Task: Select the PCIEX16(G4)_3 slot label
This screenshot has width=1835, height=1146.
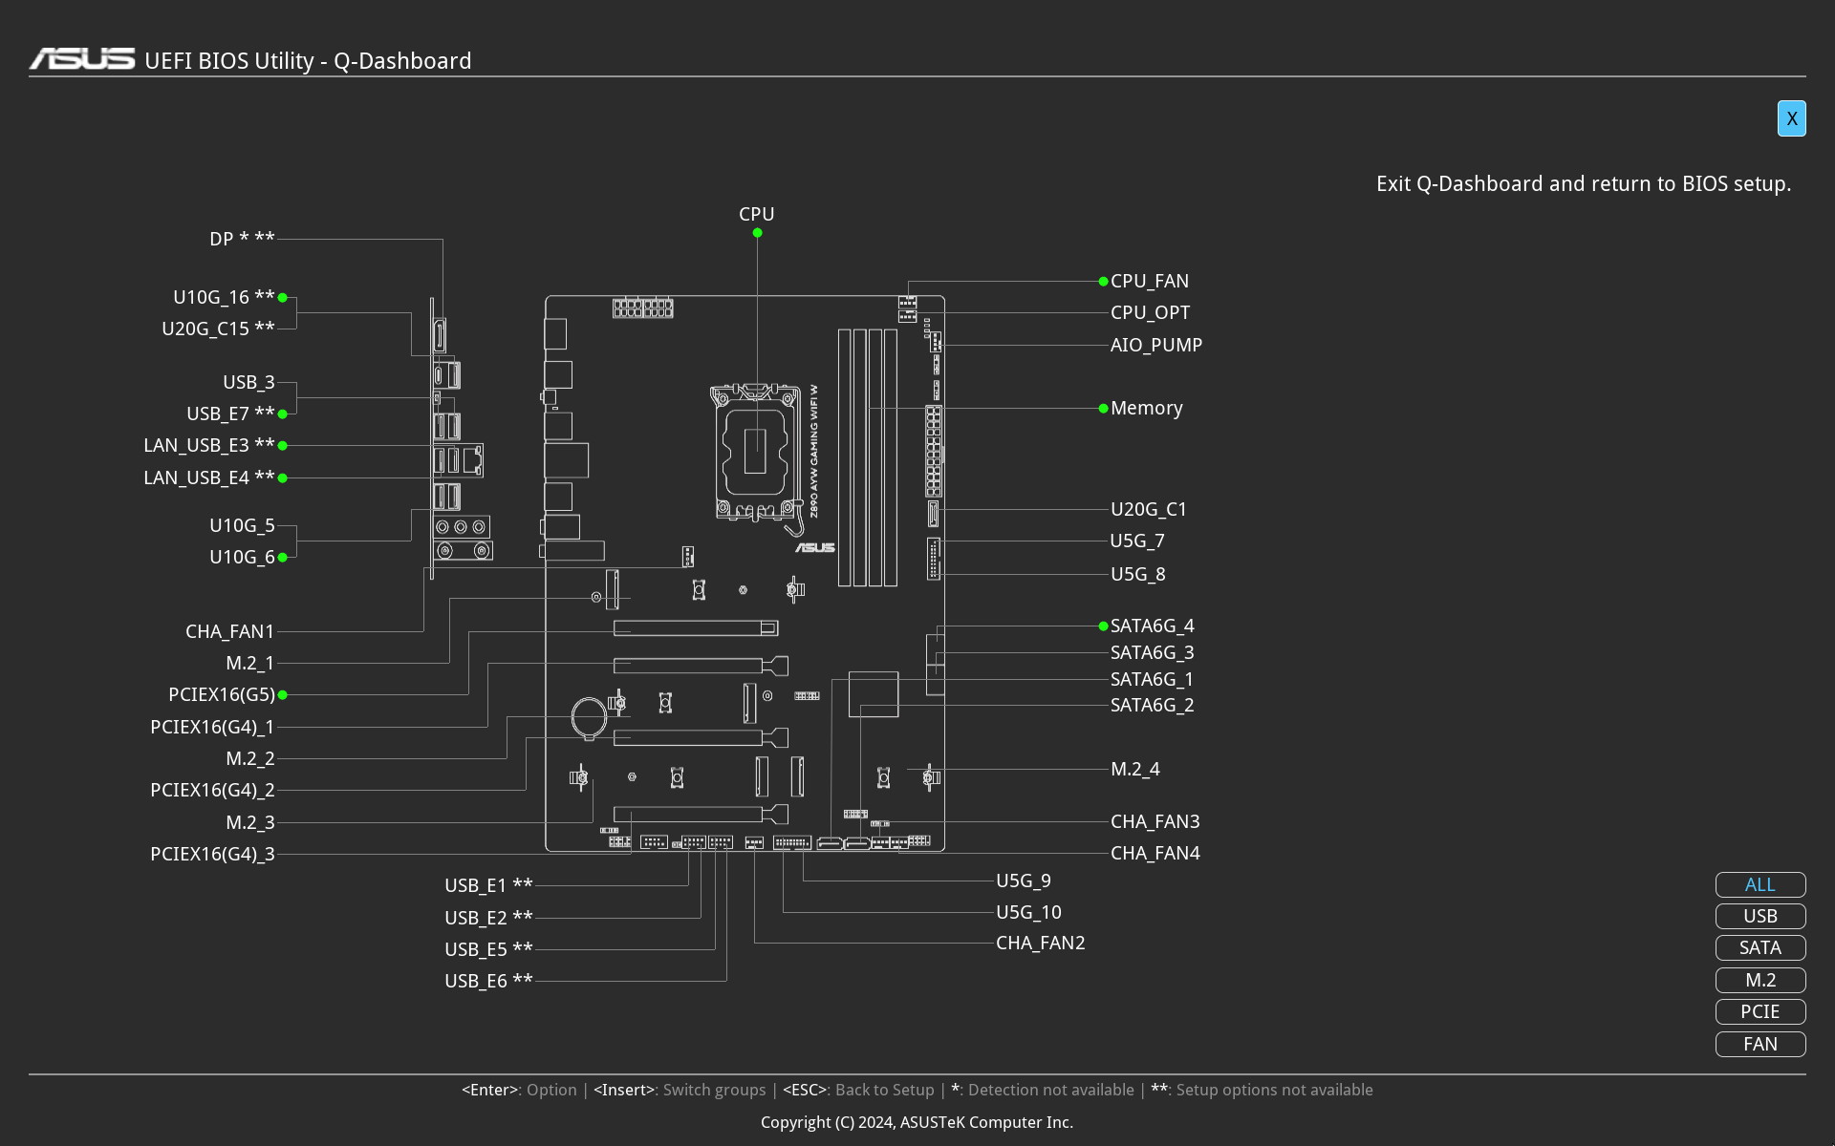Action: point(212,854)
